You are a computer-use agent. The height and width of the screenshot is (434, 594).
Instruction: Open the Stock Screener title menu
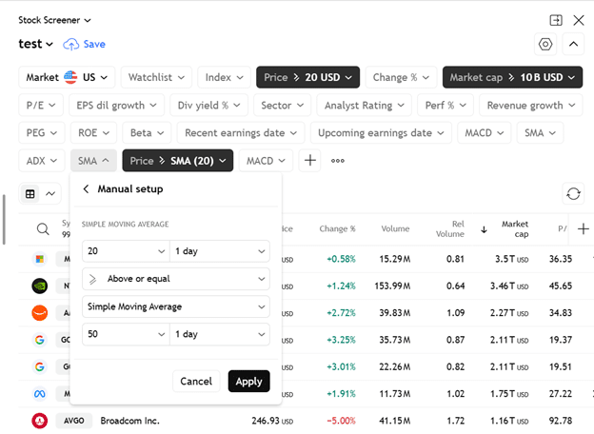click(x=55, y=19)
